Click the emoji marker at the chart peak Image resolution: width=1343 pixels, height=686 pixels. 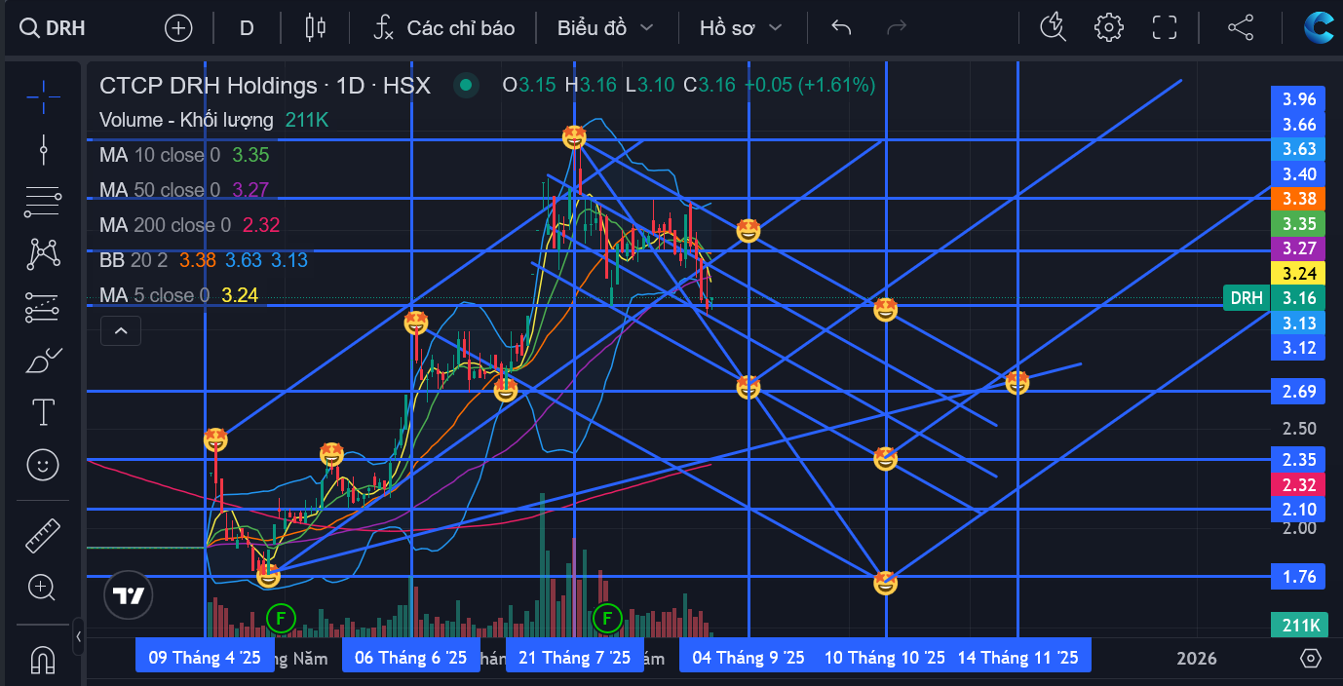[575, 137]
